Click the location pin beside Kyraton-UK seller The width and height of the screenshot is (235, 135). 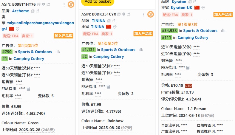coord(203,8)
